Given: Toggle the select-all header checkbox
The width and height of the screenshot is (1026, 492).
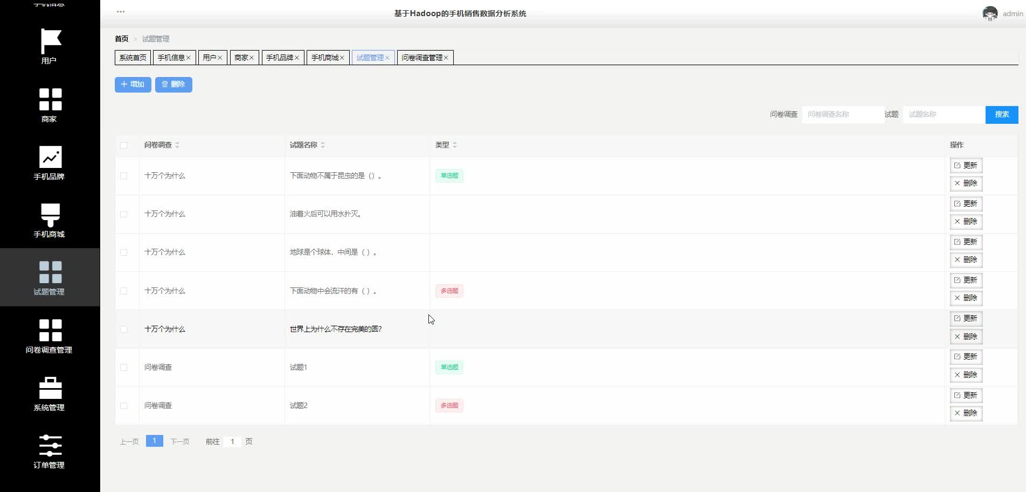Looking at the screenshot, I should [123, 145].
